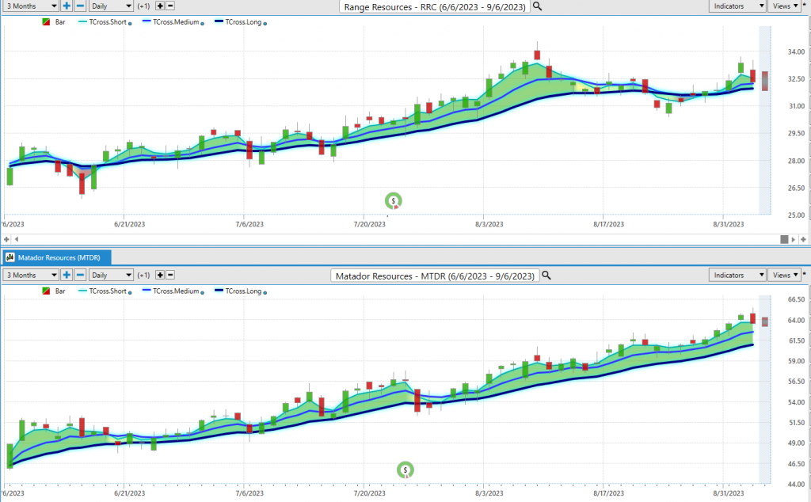The width and height of the screenshot is (811, 502).
Task: Click the 66.50 price label on the MTDR axis
Action: 796,299
